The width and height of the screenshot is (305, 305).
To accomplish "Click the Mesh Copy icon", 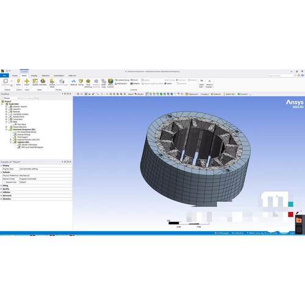I will (x=104, y=81).
